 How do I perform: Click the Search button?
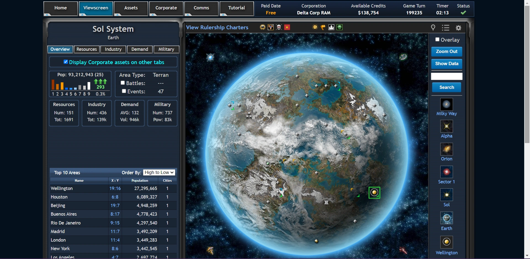click(x=447, y=88)
